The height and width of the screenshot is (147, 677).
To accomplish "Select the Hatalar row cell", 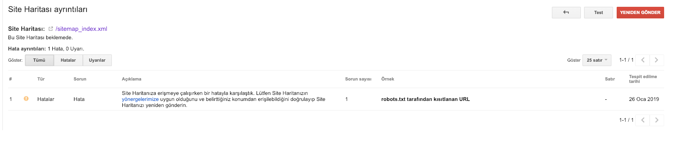I will pyautogui.click(x=46, y=99).
